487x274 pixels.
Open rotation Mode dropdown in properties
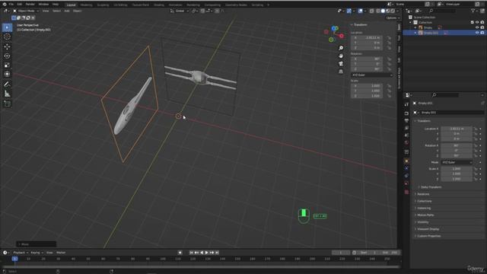[x=457, y=162]
